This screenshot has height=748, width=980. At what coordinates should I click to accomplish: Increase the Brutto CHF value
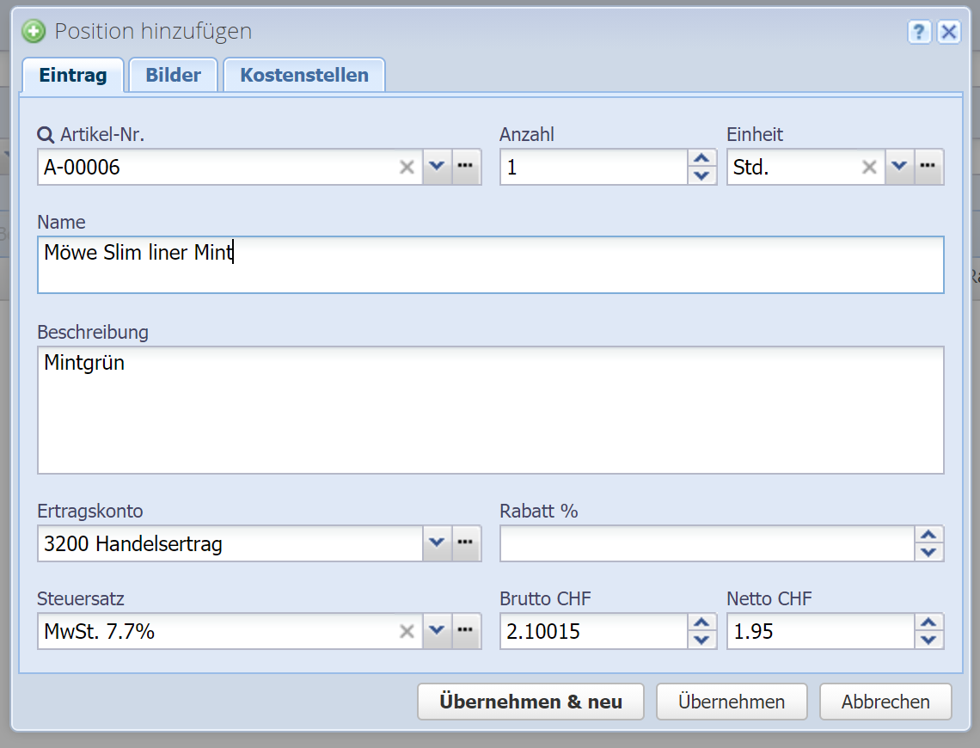[702, 622]
